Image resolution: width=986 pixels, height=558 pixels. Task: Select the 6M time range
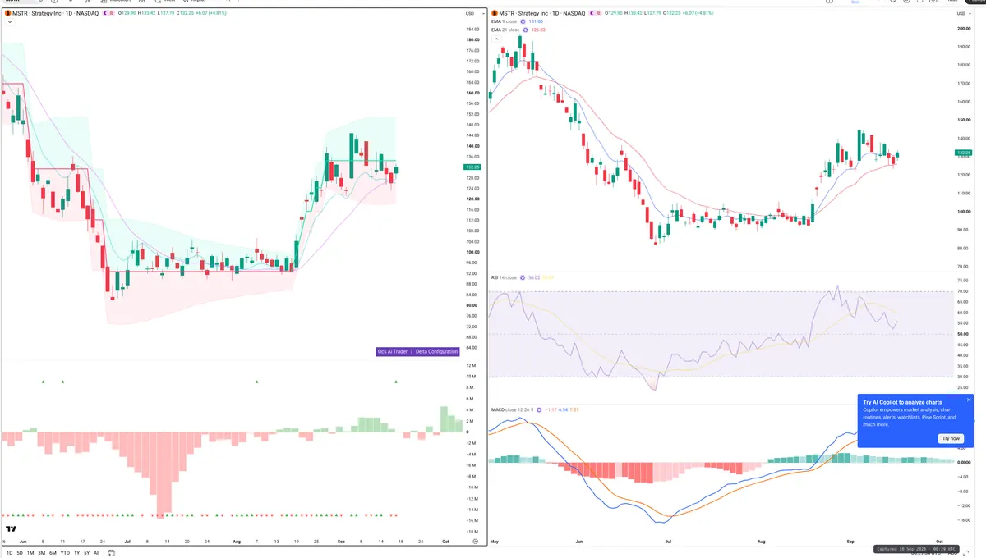point(53,553)
